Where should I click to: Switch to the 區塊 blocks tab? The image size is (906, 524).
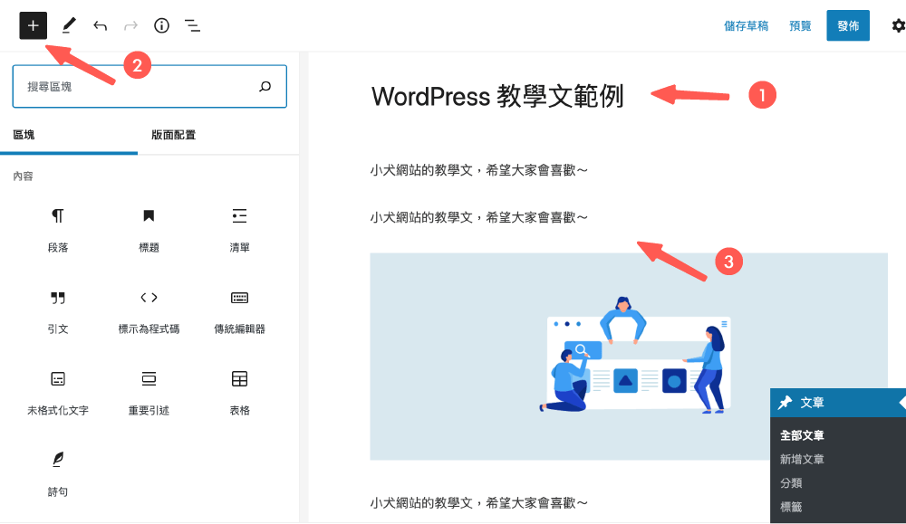click(x=24, y=135)
